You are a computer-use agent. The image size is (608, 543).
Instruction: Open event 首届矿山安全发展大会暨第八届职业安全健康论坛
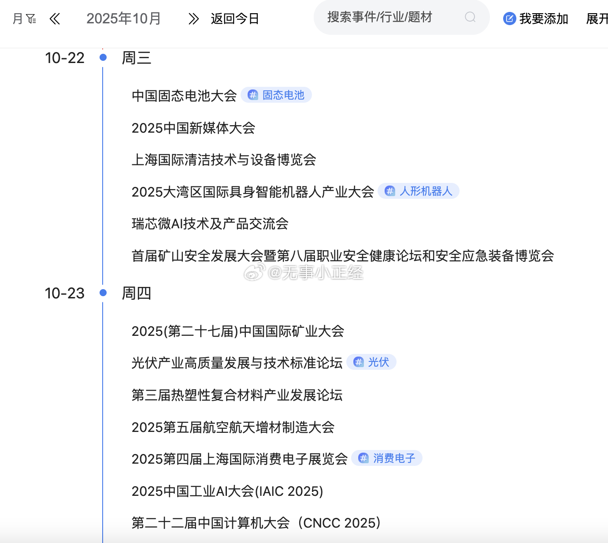coord(343,256)
